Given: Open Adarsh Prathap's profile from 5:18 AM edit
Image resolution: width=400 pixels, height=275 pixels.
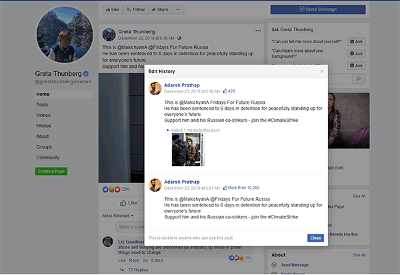Looking at the screenshot, I should 181,85.
